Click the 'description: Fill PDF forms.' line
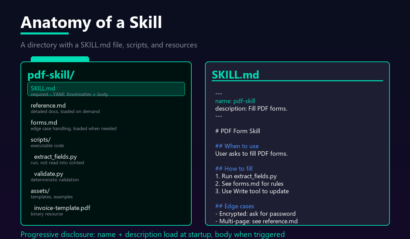This screenshot has width=410, height=239. tap(251, 109)
